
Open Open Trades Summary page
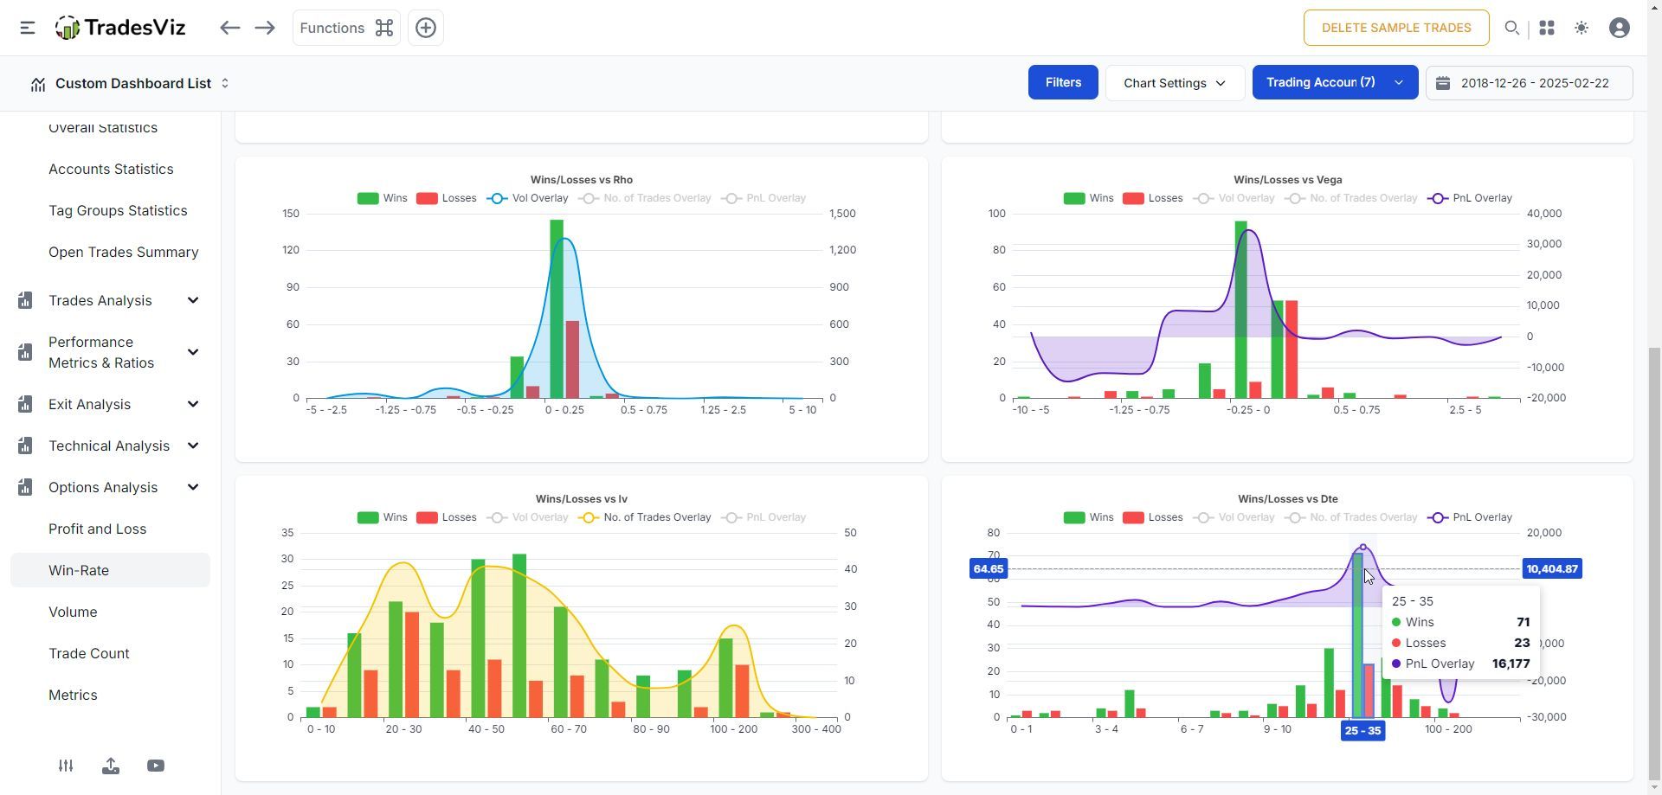point(124,252)
